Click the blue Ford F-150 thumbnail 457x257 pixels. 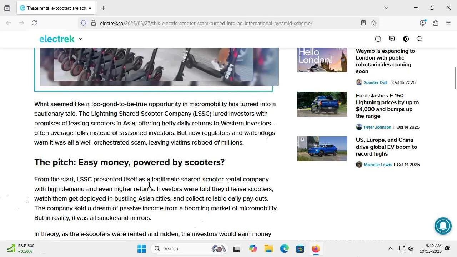coord(322,104)
